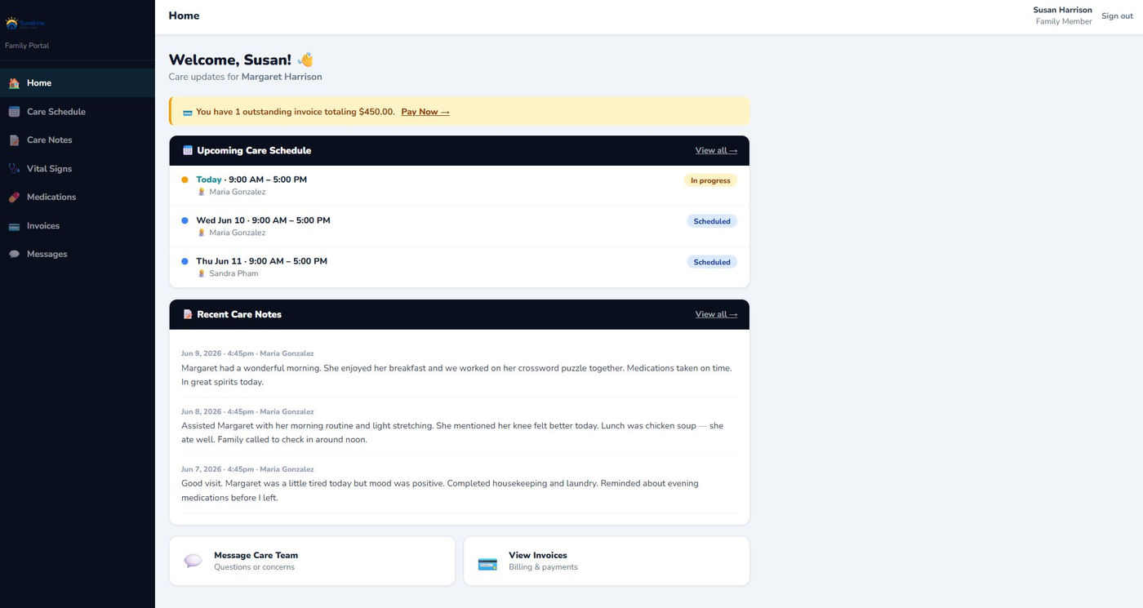Screen dimensions: 1143x608
Task: Click Maria Gonzalez in the Today shift row
Action: pyautogui.click(x=237, y=193)
